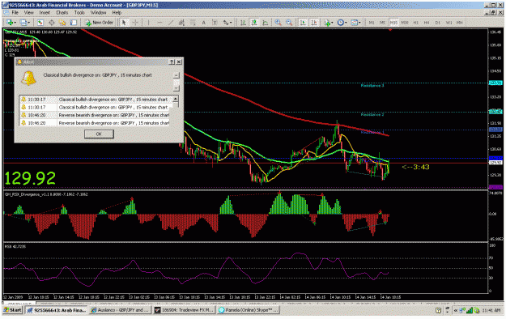506x319 pixels.
Task: Open the Data Window crosshair-diamond icon
Action: click(51, 23)
